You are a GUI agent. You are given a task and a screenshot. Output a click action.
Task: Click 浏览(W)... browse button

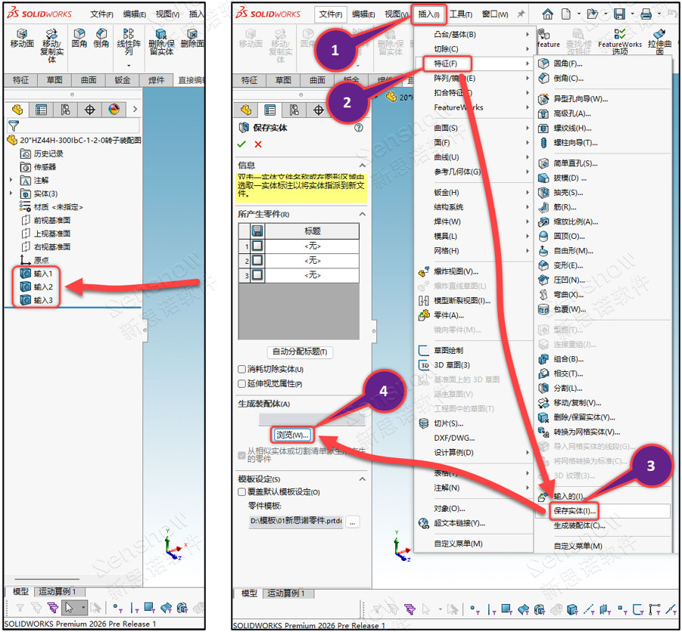292,435
